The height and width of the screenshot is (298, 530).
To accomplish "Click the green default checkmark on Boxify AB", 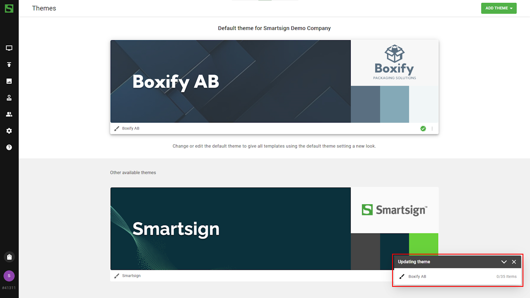I will pos(423,129).
